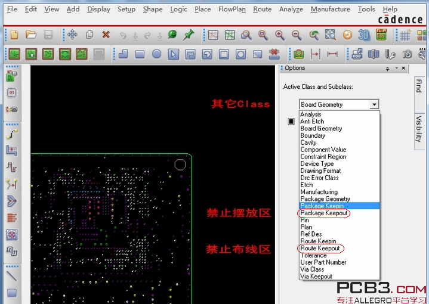429x304 pixels.
Task: Click the first green application mode icon
Action: point(14,54)
